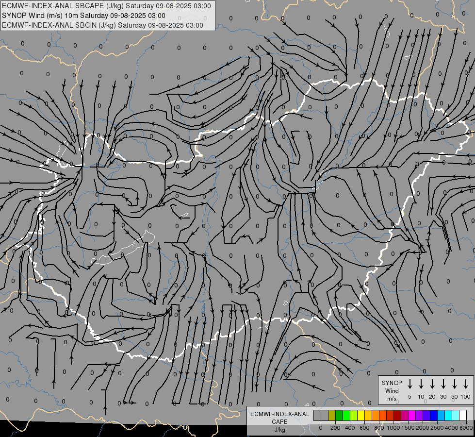475x437 pixels.
Task: Click the 800 tick label on CAPE scale
Action: click(379, 428)
